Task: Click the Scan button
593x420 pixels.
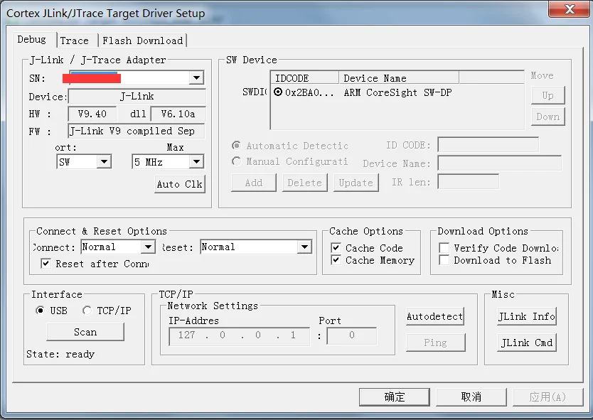Action: (85, 332)
